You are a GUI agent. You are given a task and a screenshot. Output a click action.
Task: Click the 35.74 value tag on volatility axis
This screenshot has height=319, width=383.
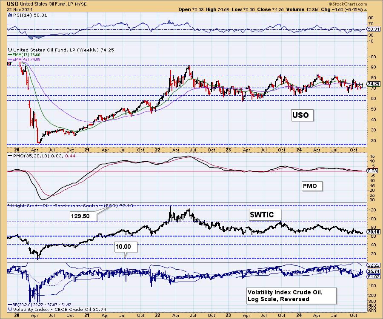tap(374, 271)
